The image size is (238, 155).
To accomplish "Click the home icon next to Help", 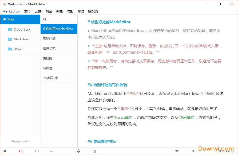I will click(4, 19).
